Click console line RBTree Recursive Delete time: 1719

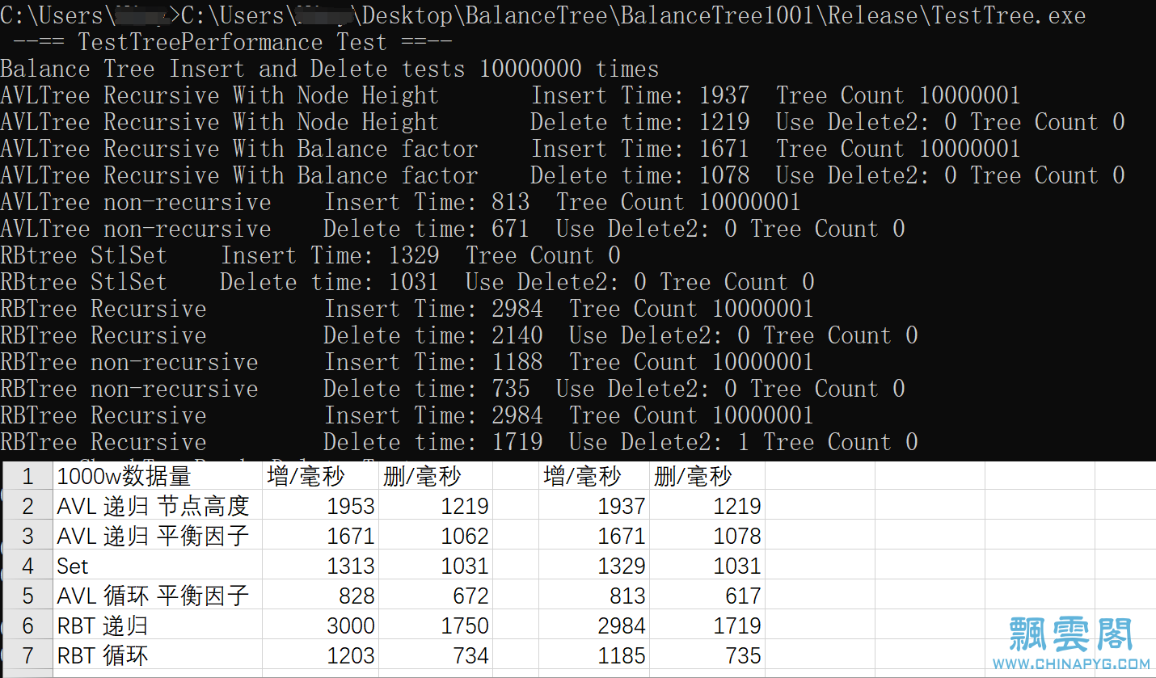coord(459,442)
